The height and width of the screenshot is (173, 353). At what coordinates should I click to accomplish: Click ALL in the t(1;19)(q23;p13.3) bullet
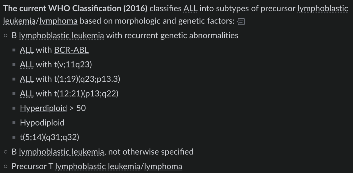click(x=26, y=79)
